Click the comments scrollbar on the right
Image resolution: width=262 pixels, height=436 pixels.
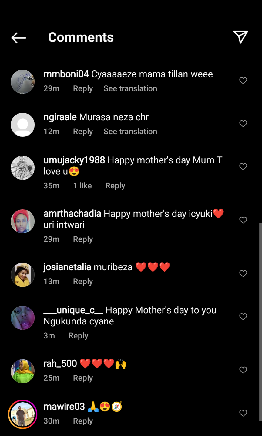[260, 322]
